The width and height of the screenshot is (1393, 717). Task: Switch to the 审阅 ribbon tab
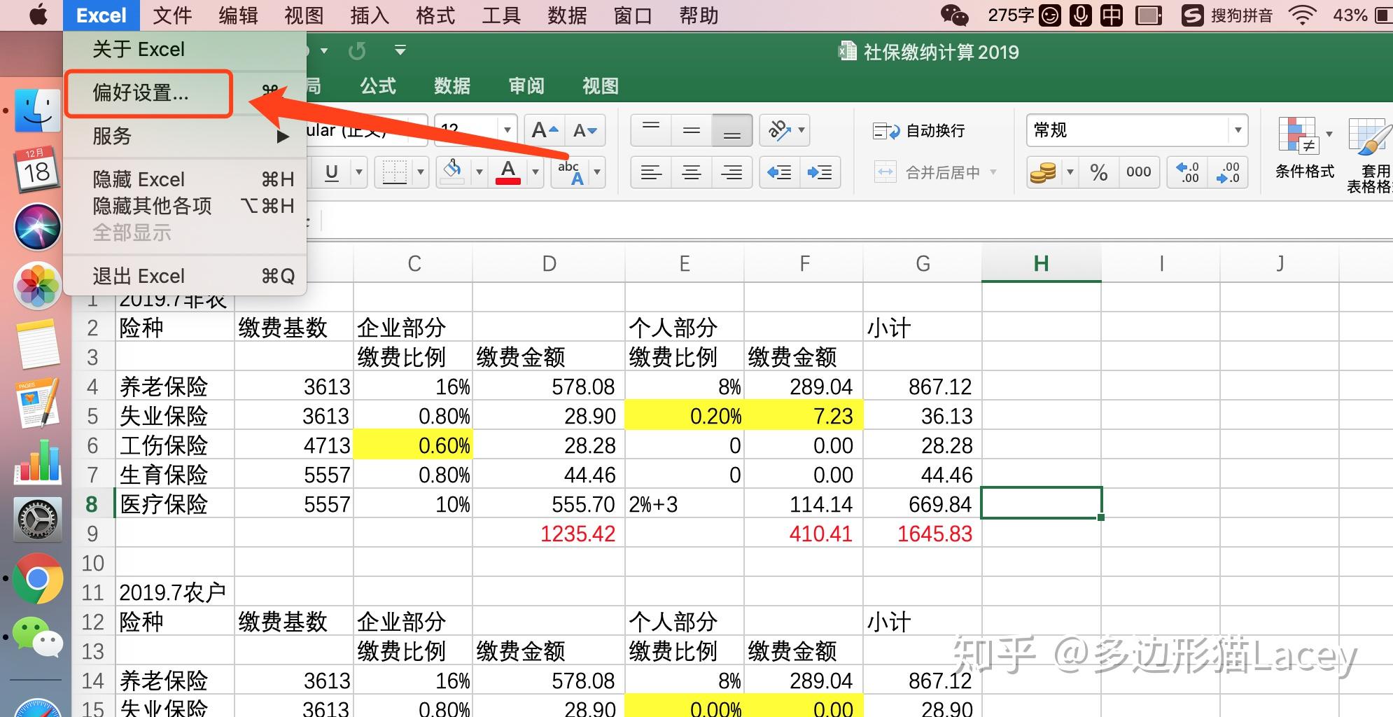526,86
